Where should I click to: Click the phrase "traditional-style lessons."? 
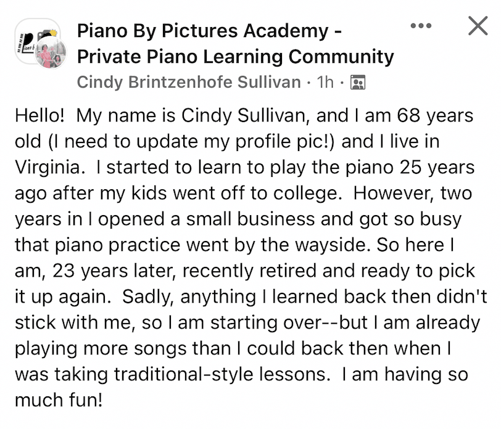click(x=222, y=374)
